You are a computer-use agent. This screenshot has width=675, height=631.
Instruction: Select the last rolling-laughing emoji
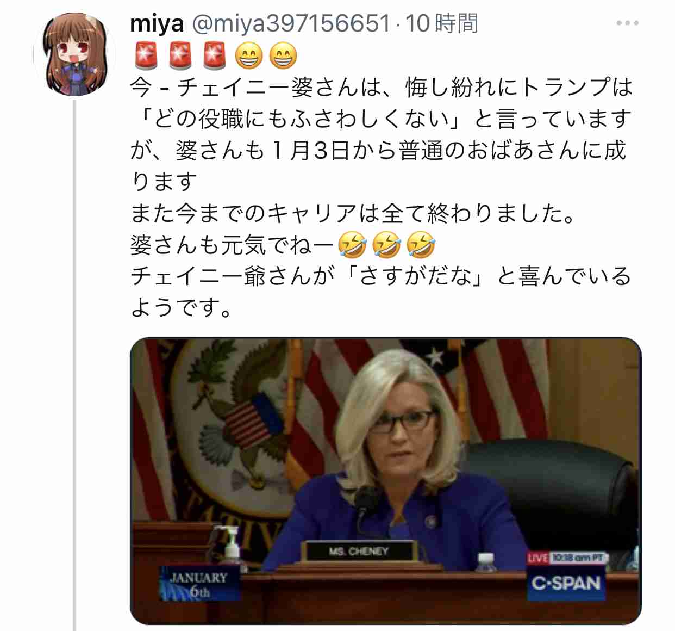pos(421,244)
